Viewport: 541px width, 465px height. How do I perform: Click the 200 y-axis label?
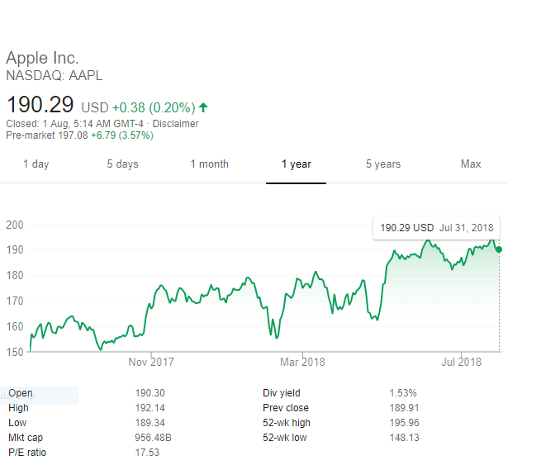15,225
